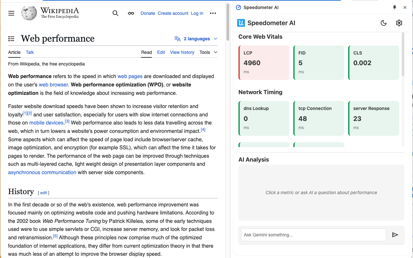Follow the web pages link

[x=130, y=76]
